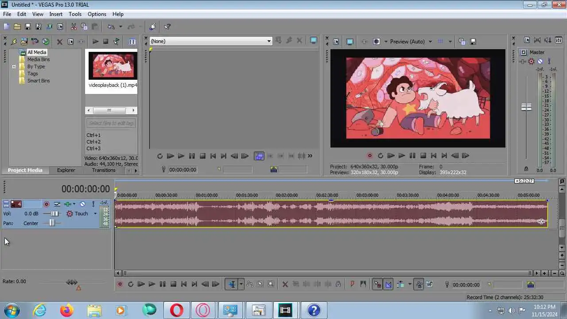
Task: Open Video Preview on external monitor icon
Action: pyautogui.click(x=350, y=42)
